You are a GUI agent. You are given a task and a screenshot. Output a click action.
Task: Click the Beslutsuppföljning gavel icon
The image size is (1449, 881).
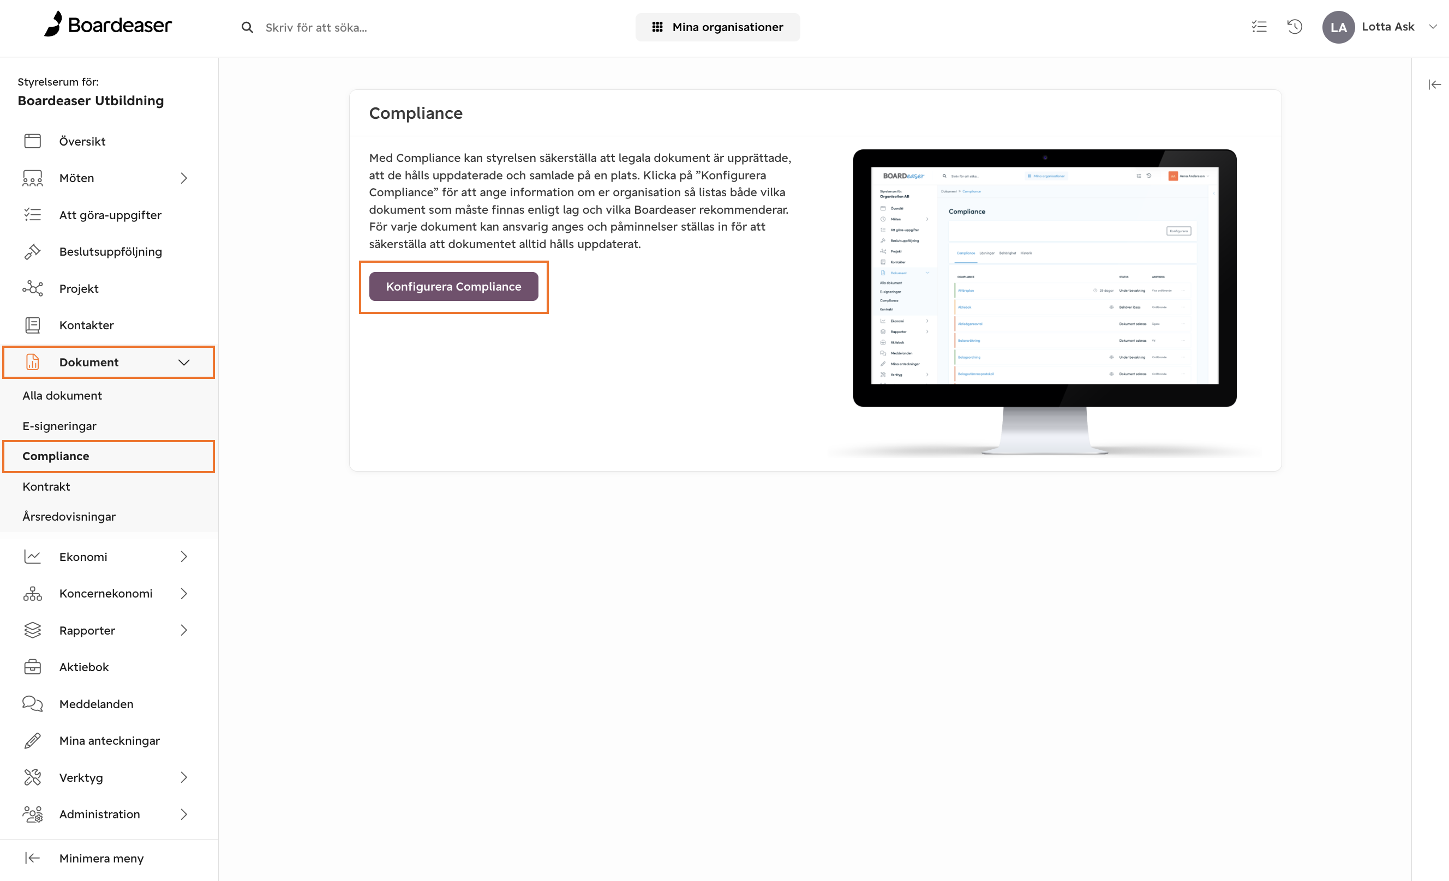point(32,251)
